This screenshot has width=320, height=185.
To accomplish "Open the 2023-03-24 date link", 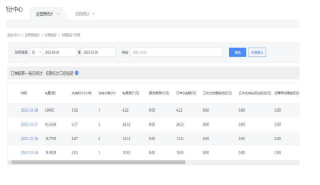I will click(x=29, y=153).
